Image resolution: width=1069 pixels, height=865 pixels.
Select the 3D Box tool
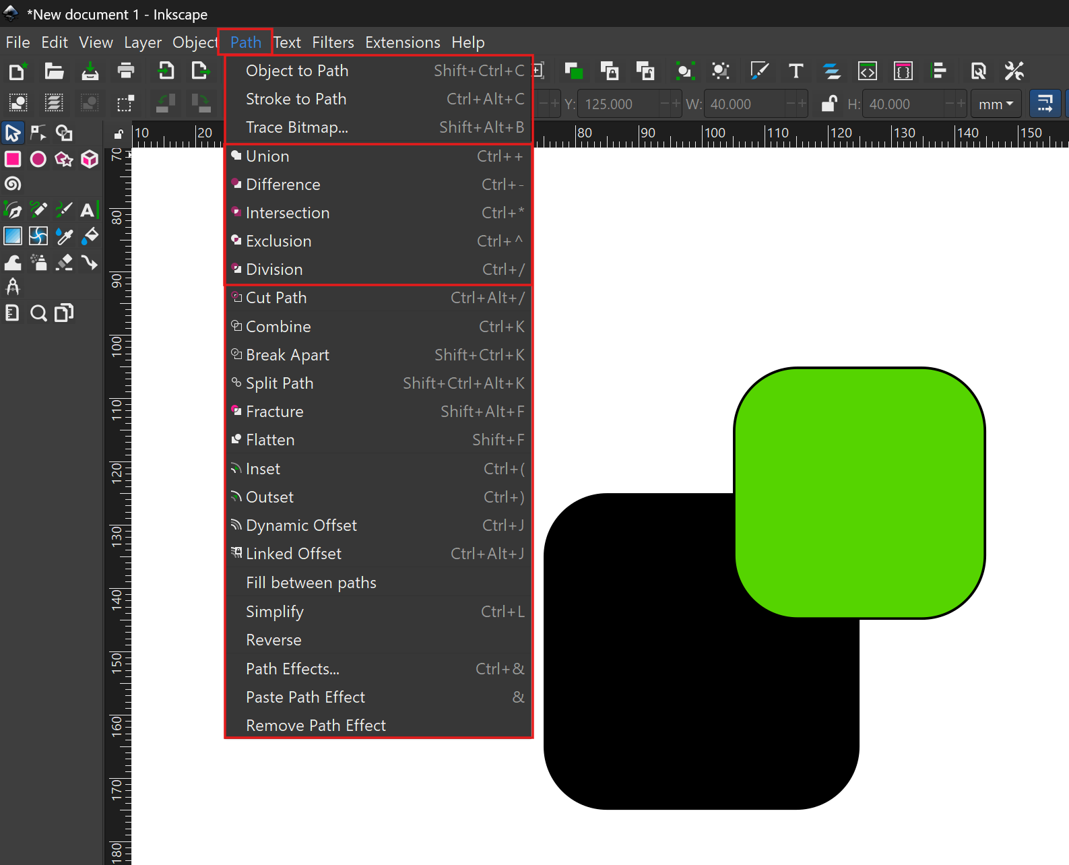(x=90, y=159)
